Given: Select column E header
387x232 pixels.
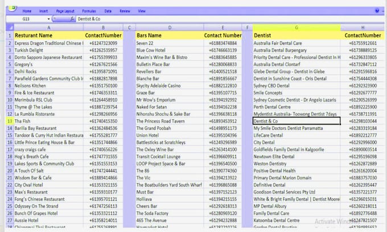Looking at the screenshot, I should 223,28.
